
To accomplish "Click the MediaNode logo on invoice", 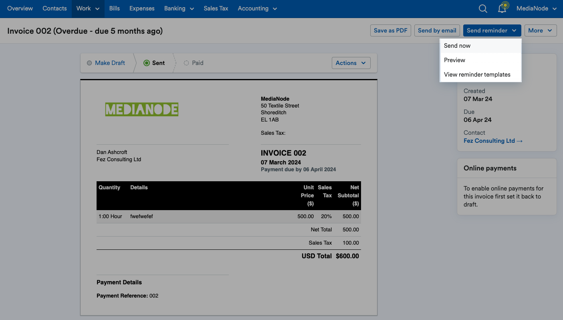I will tap(142, 109).
